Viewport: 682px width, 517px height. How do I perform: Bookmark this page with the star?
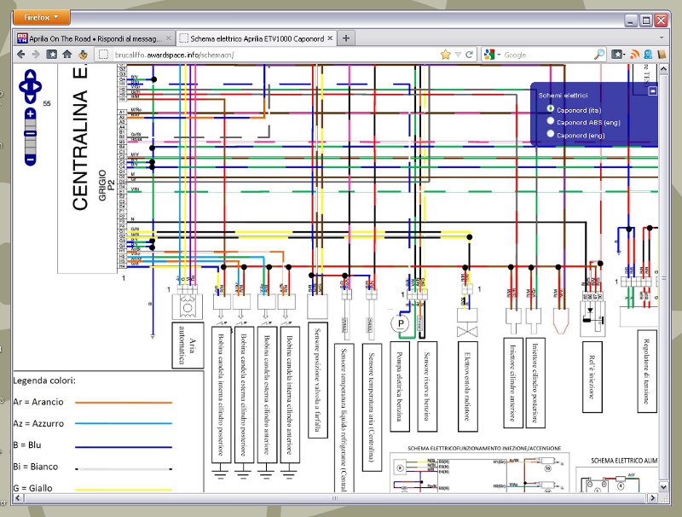(445, 55)
